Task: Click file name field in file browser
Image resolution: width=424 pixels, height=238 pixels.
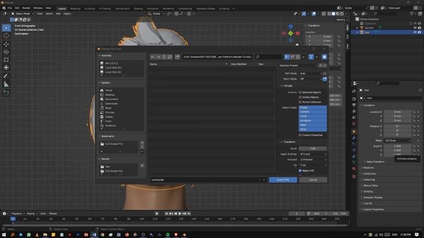Action: (x=204, y=180)
